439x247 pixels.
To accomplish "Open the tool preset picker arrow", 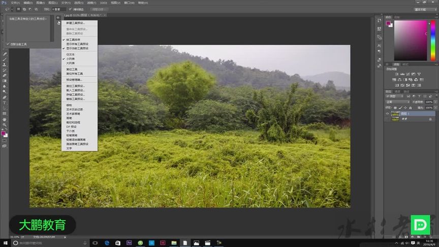I will click(12, 9).
